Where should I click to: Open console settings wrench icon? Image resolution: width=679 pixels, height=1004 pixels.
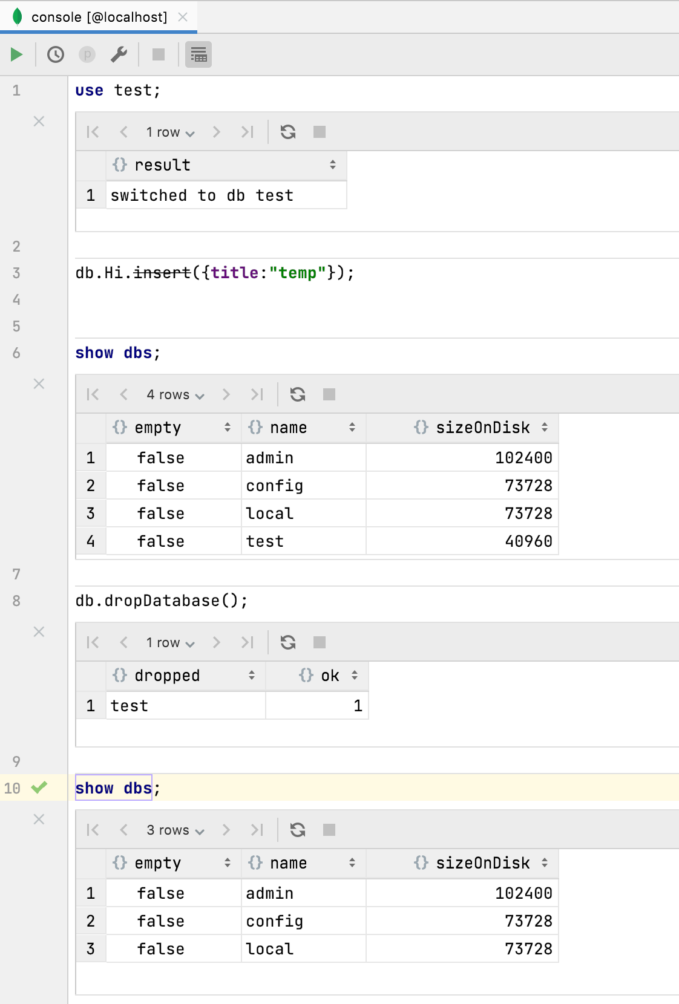(119, 54)
